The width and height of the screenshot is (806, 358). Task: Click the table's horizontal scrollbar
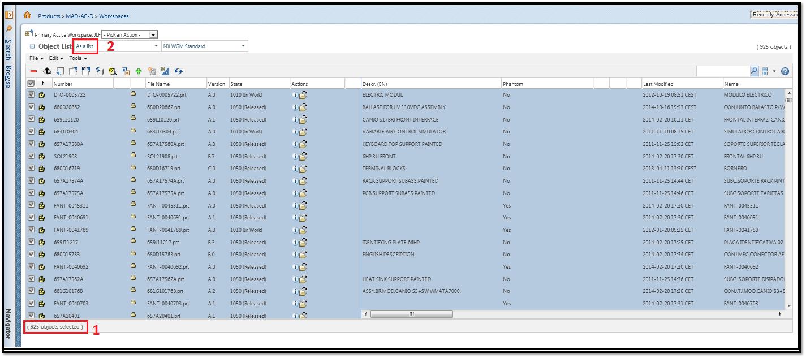point(411,314)
